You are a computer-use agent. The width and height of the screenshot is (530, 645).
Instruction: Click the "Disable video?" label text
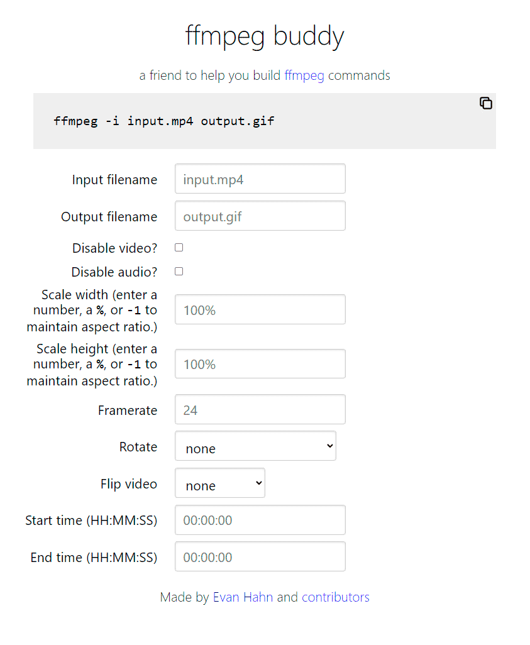point(114,248)
